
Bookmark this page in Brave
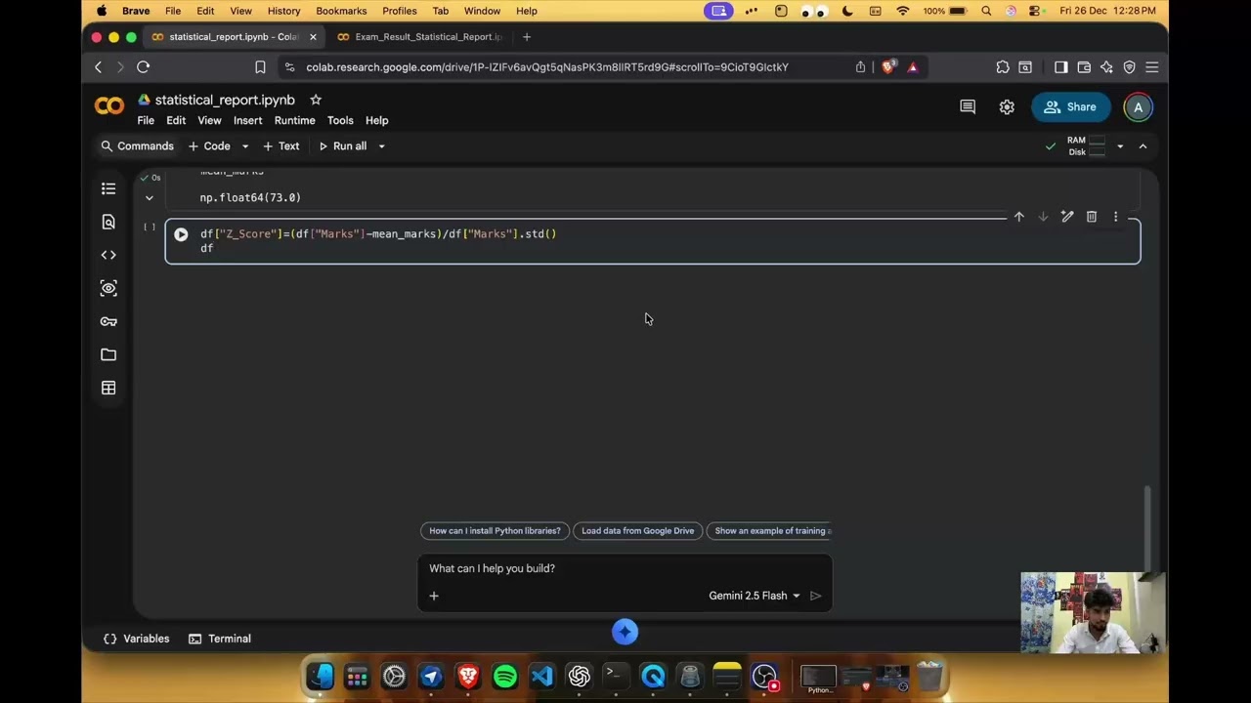point(260,67)
